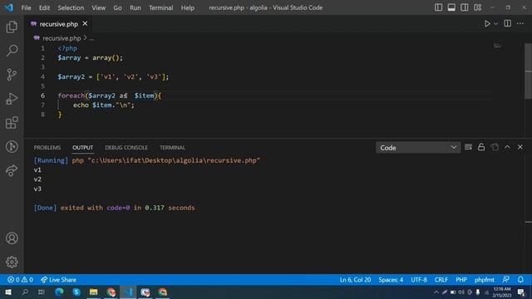The height and width of the screenshot is (299, 532).
Task: Open Skype from the taskbar
Action: coord(76,292)
